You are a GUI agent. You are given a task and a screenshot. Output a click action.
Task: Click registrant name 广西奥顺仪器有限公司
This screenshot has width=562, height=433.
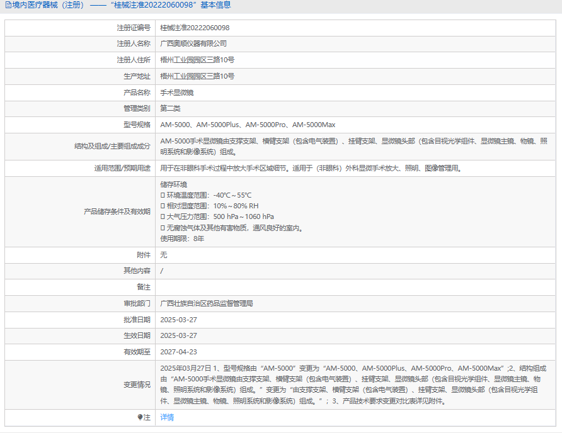(x=193, y=43)
